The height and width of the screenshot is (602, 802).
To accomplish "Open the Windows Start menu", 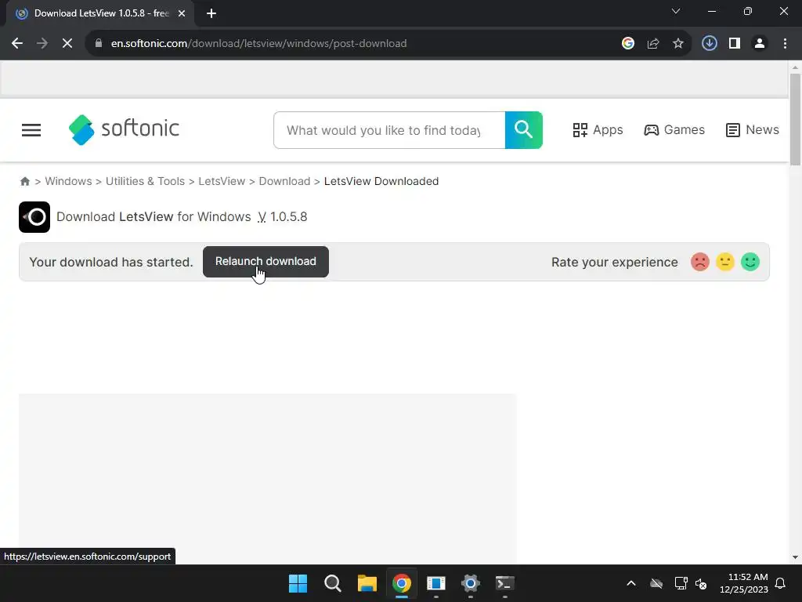I will click(298, 583).
